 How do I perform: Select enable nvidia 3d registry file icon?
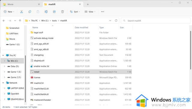[x=32, y=66]
